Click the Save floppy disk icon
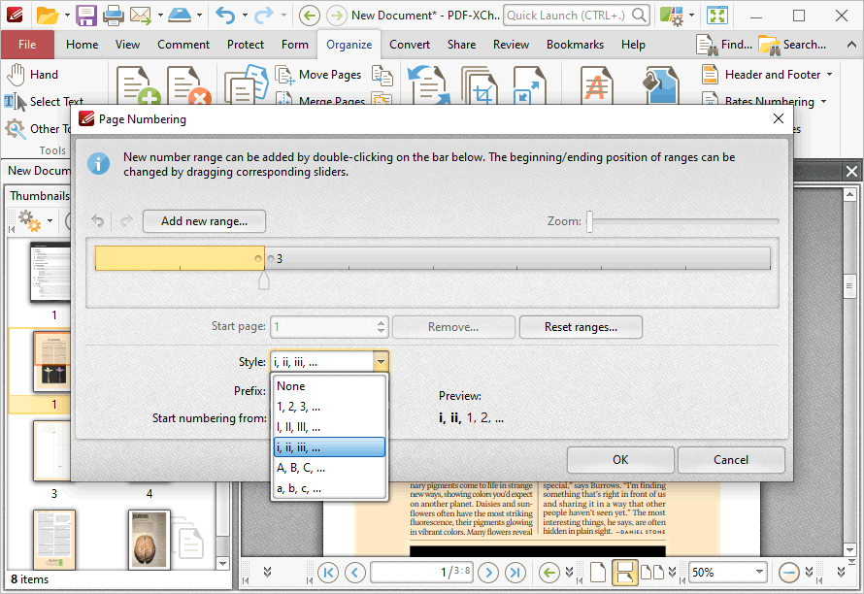Viewport: 864px width, 594px height. click(86, 16)
